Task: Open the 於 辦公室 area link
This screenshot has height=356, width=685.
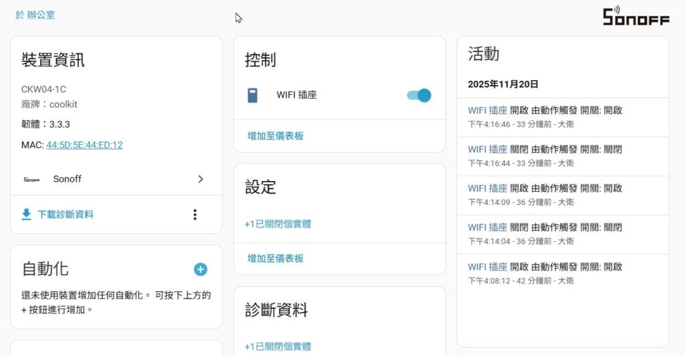Action: pyautogui.click(x=35, y=15)
